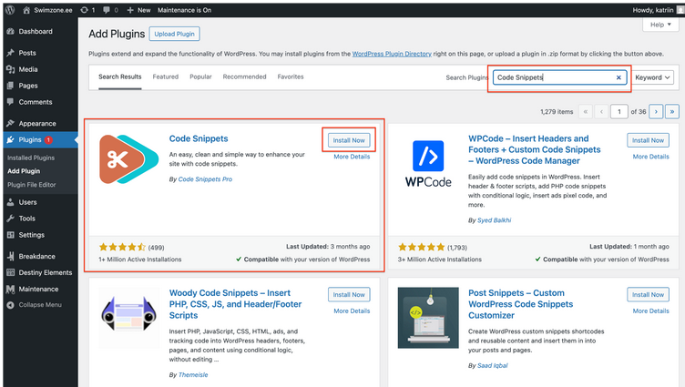Open author link Code Snippets Pro
This screenshot has height=387, width=685.
205,179
